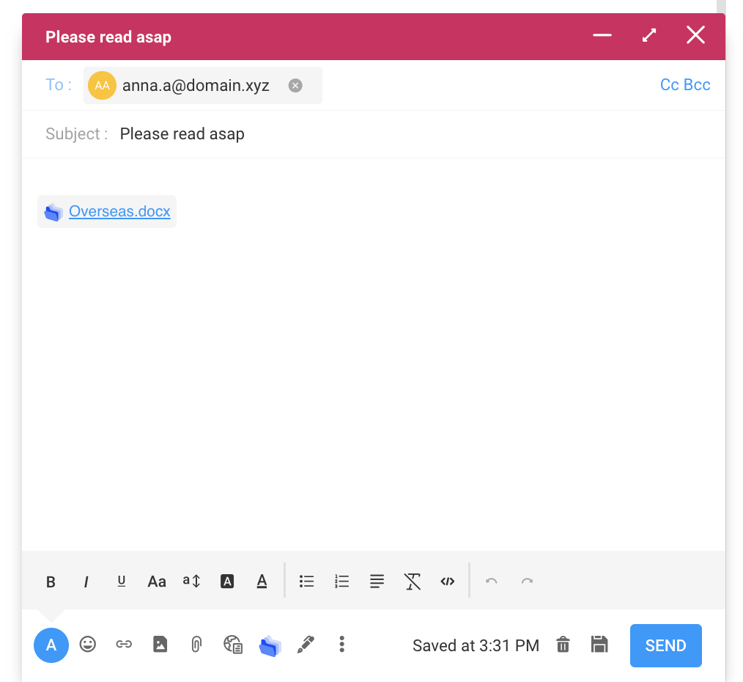Discard draft with trash icon

pyautogui.click(x=563, y=645)
